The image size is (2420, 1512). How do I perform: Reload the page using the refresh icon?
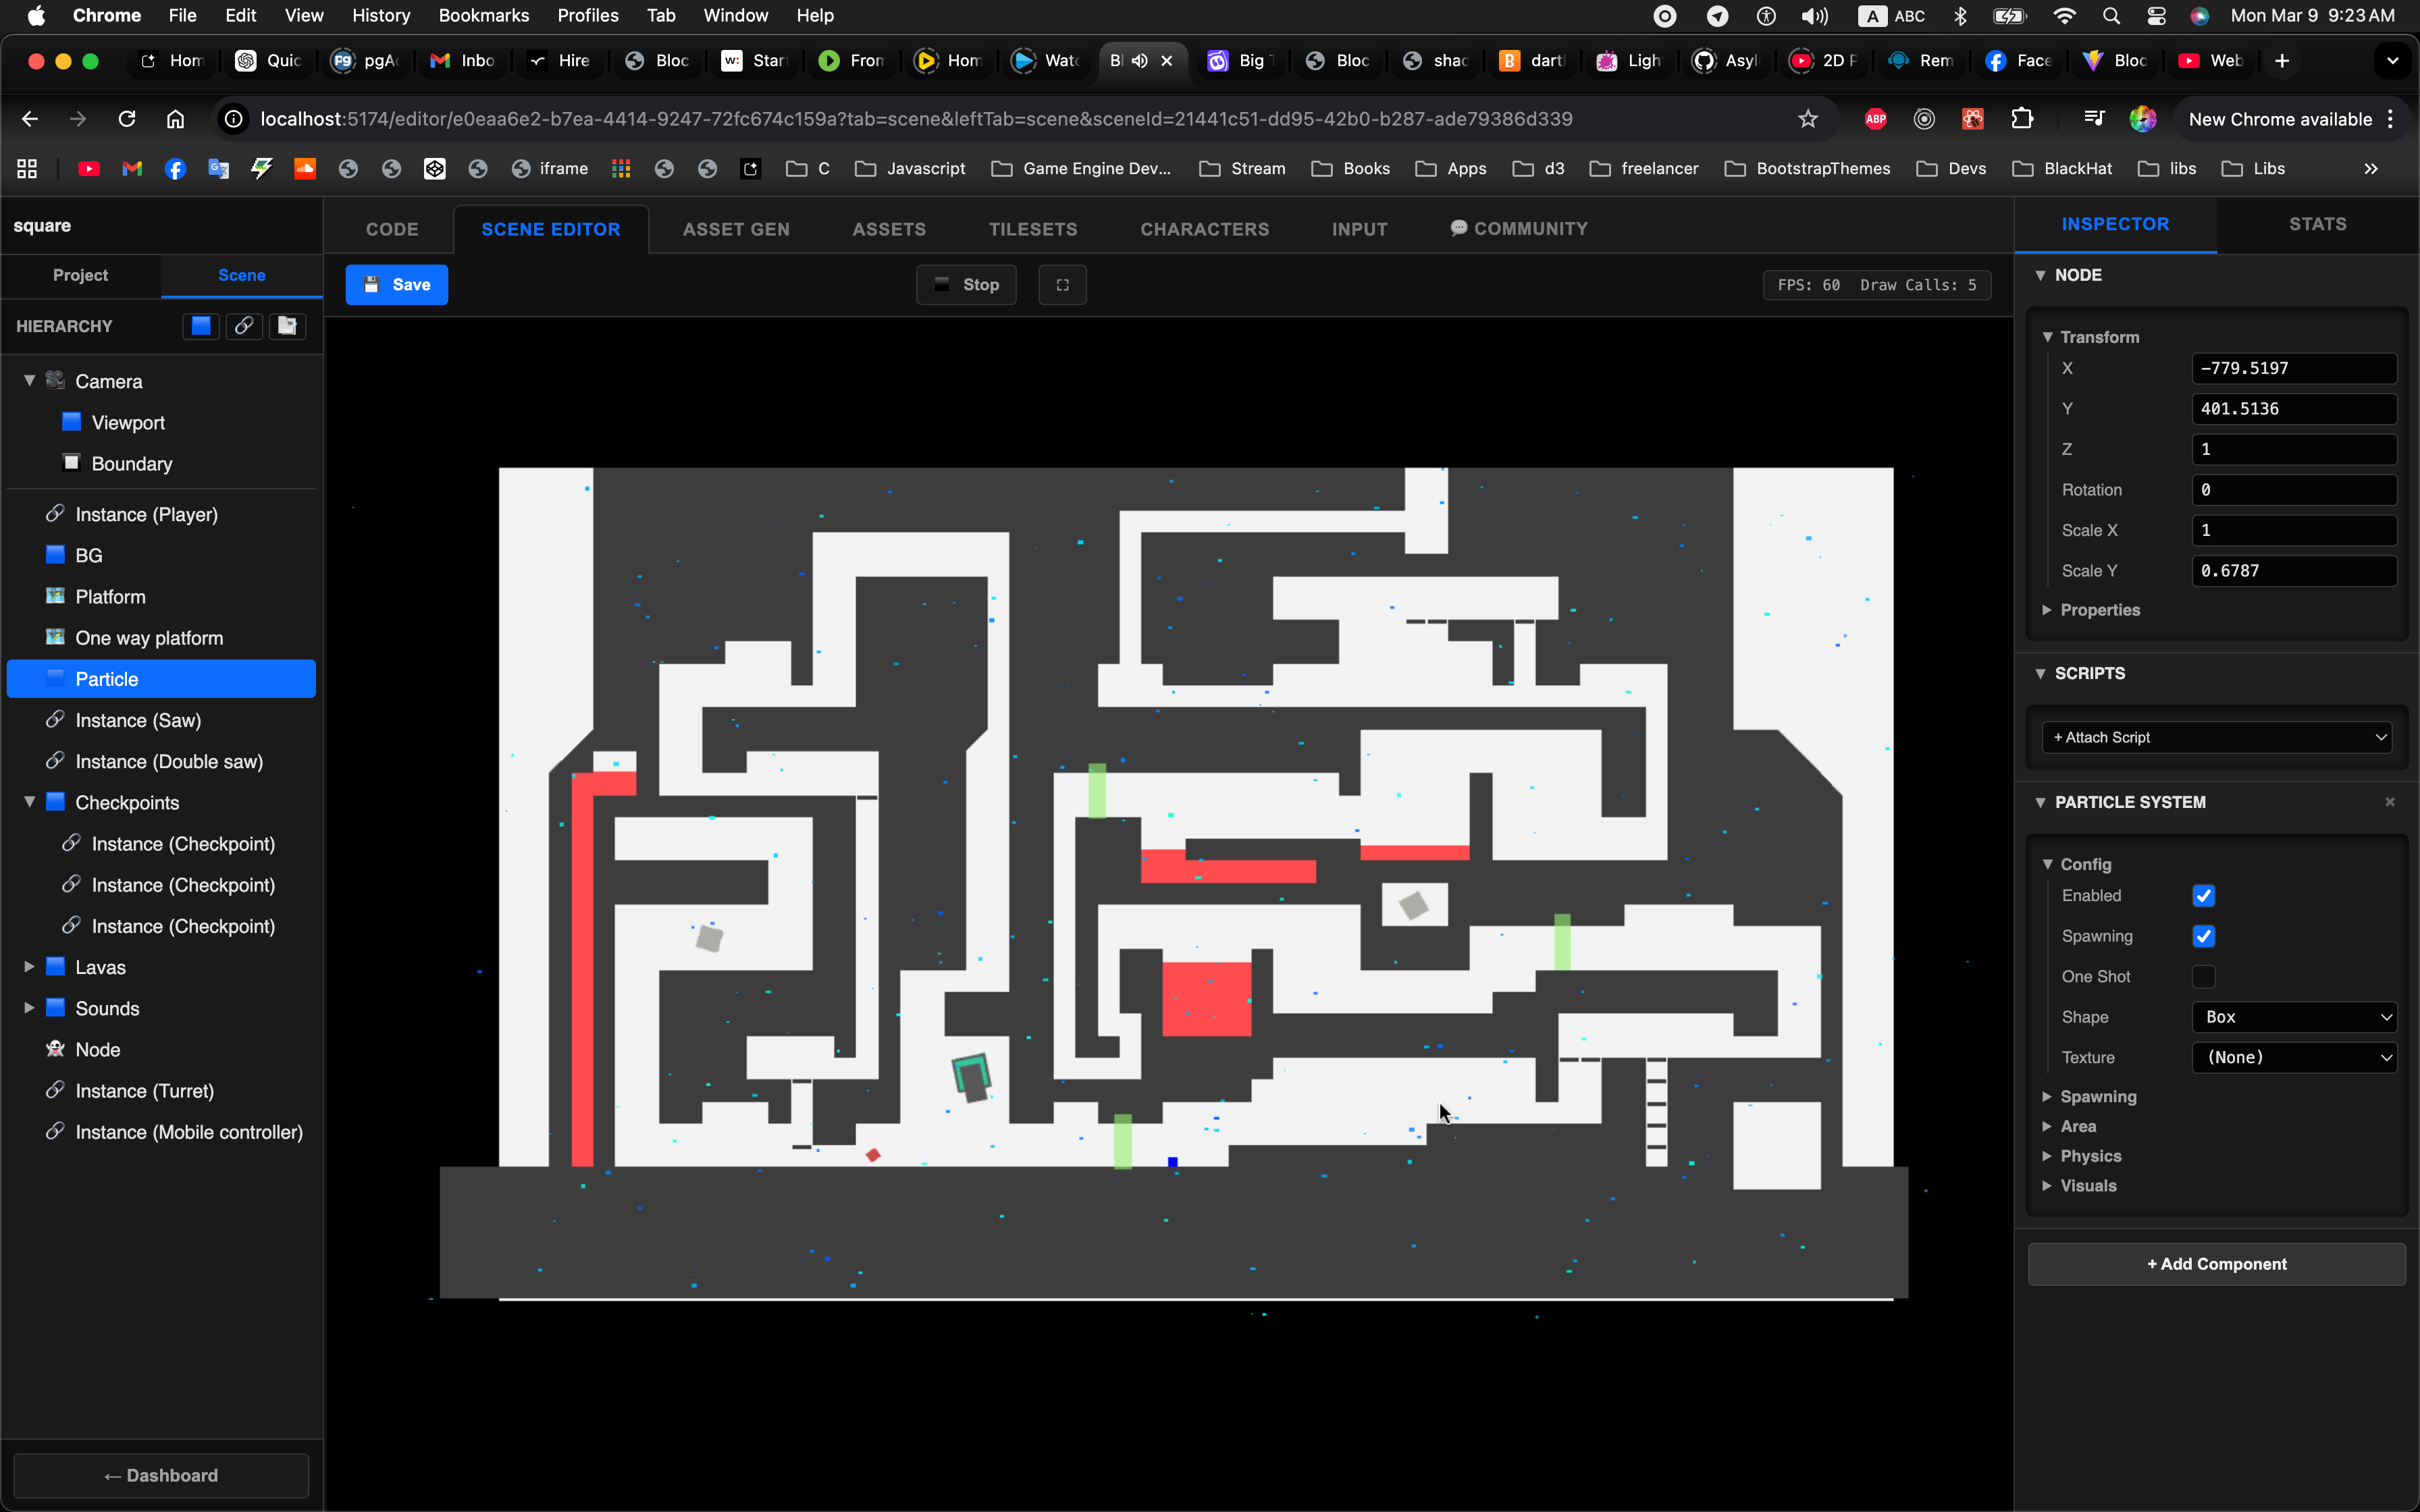(127, 119)
